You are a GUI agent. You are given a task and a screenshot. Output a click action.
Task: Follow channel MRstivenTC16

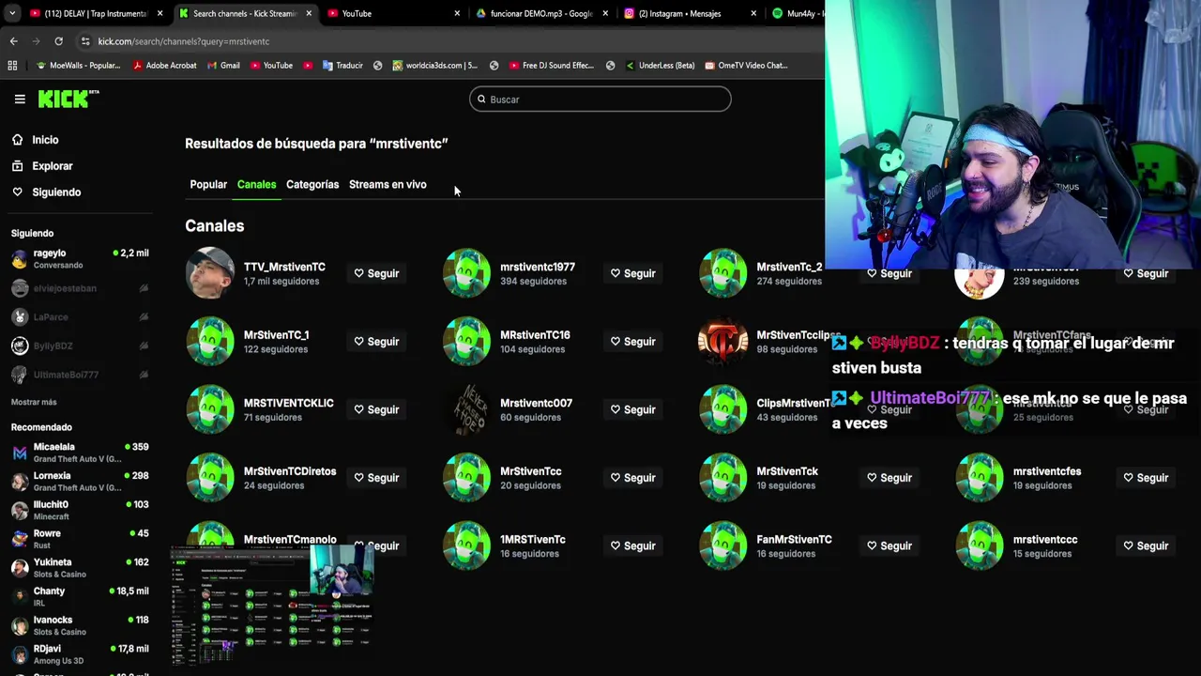(633, 342)
